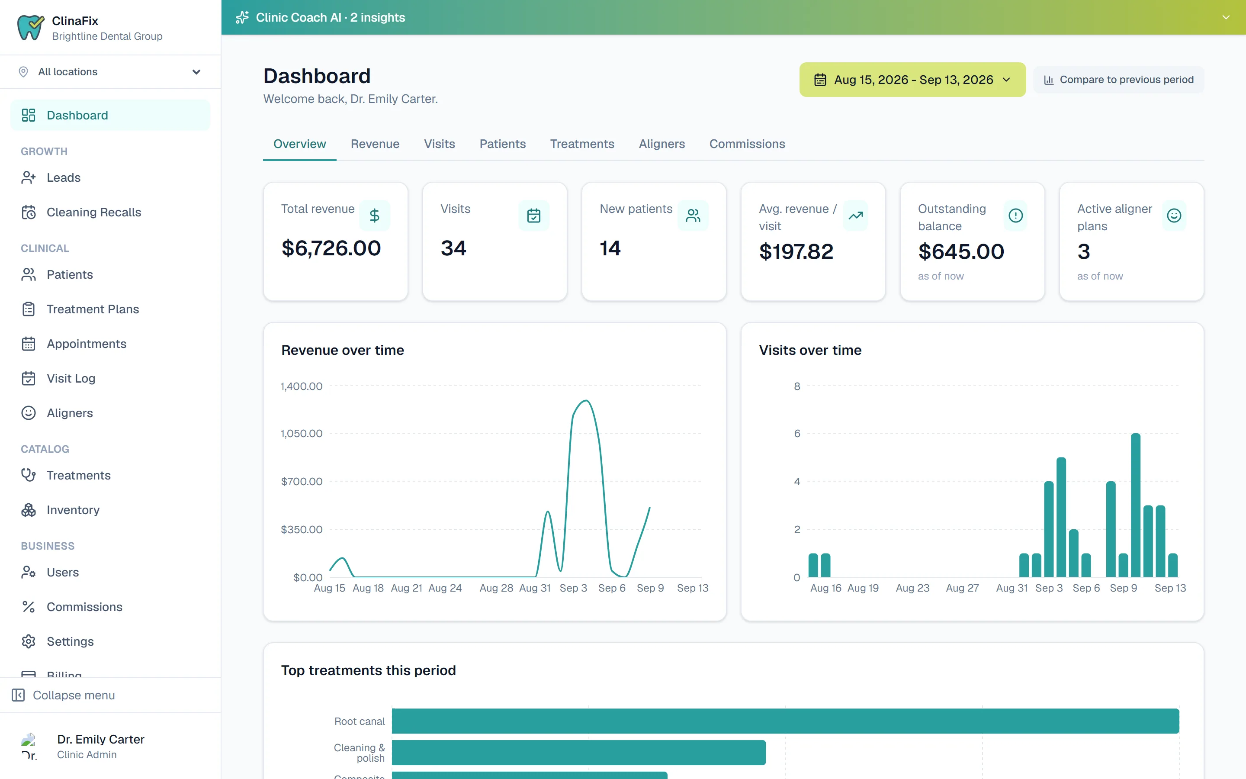Click the $645.00 outstanding balance value
The height and width of the screenshot is (779, 1246).
coord(961,251)
